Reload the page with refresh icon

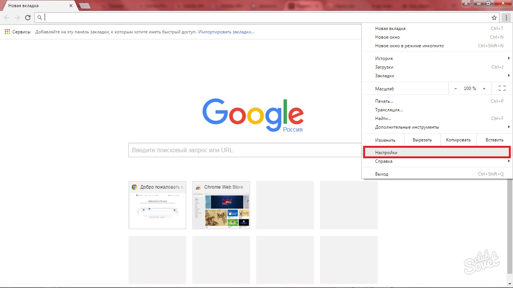click(x=28, y=18)
